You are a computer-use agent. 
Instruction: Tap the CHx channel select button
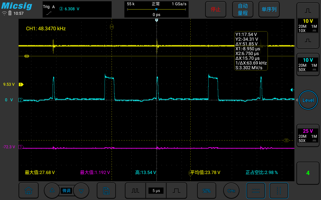coord(231,191)
